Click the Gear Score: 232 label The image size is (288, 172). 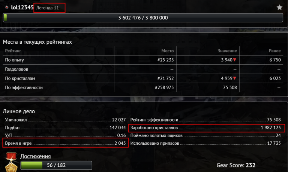(x=236, y=165)
